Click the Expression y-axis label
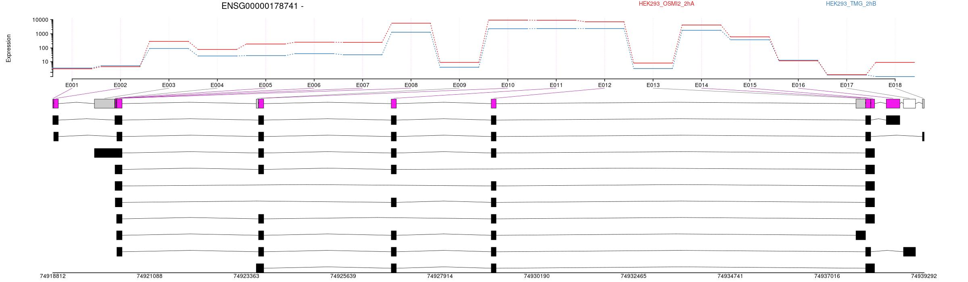Viewport: 968px width, 282px height. click(x=8, y=48)
